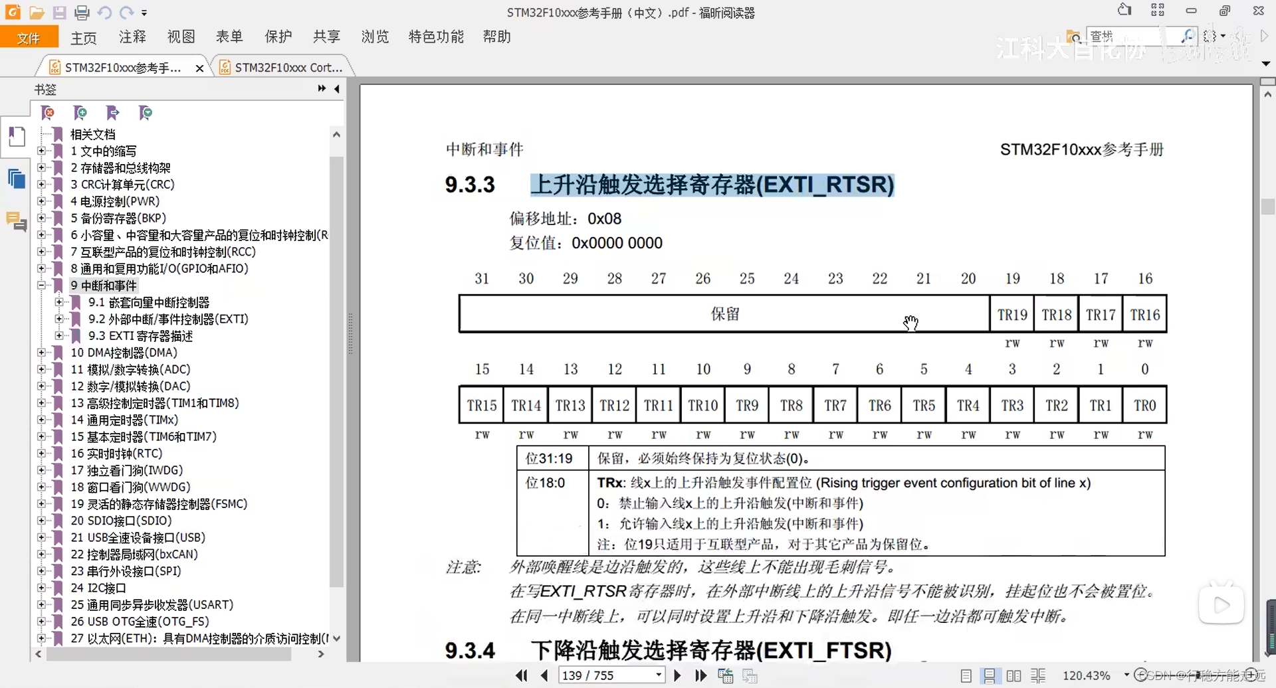The height and width of the screenshot is (688, 1276).
Task: Click the Foxit Reader logo icon
Action: point(13,12)
